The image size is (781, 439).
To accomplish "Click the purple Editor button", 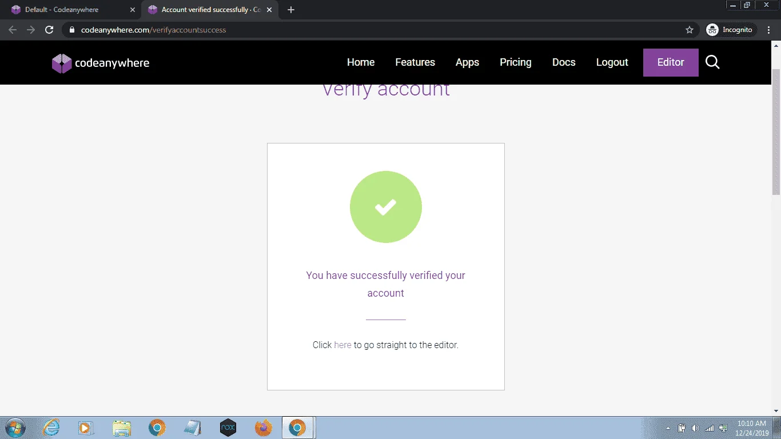I will (x=671, y=62).
